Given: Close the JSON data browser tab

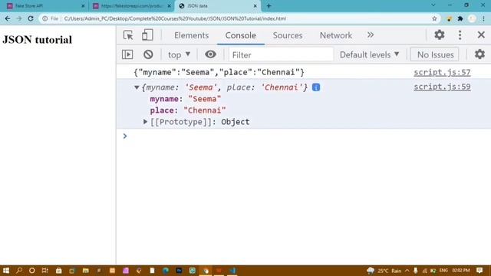Looking at the screenshot, I should click(255, 6).
